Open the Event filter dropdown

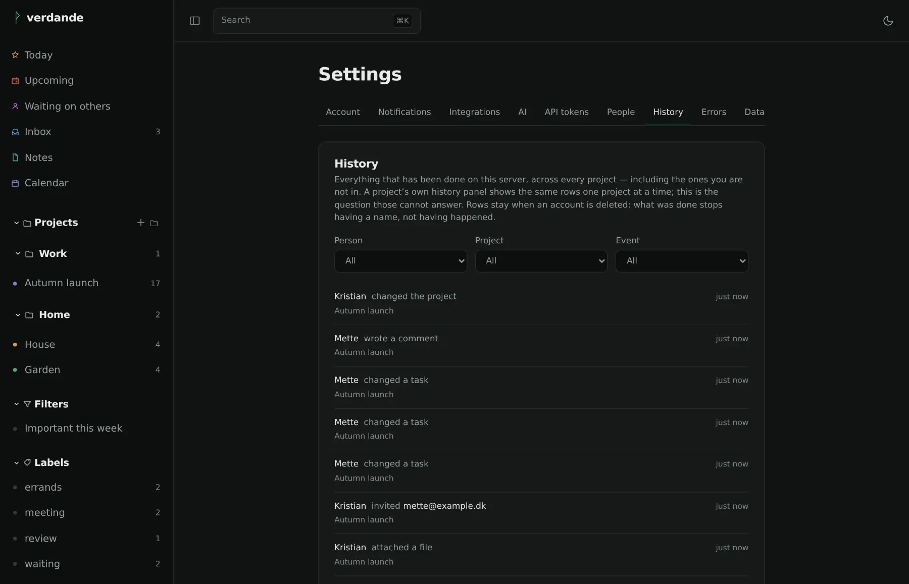(682, 261)
